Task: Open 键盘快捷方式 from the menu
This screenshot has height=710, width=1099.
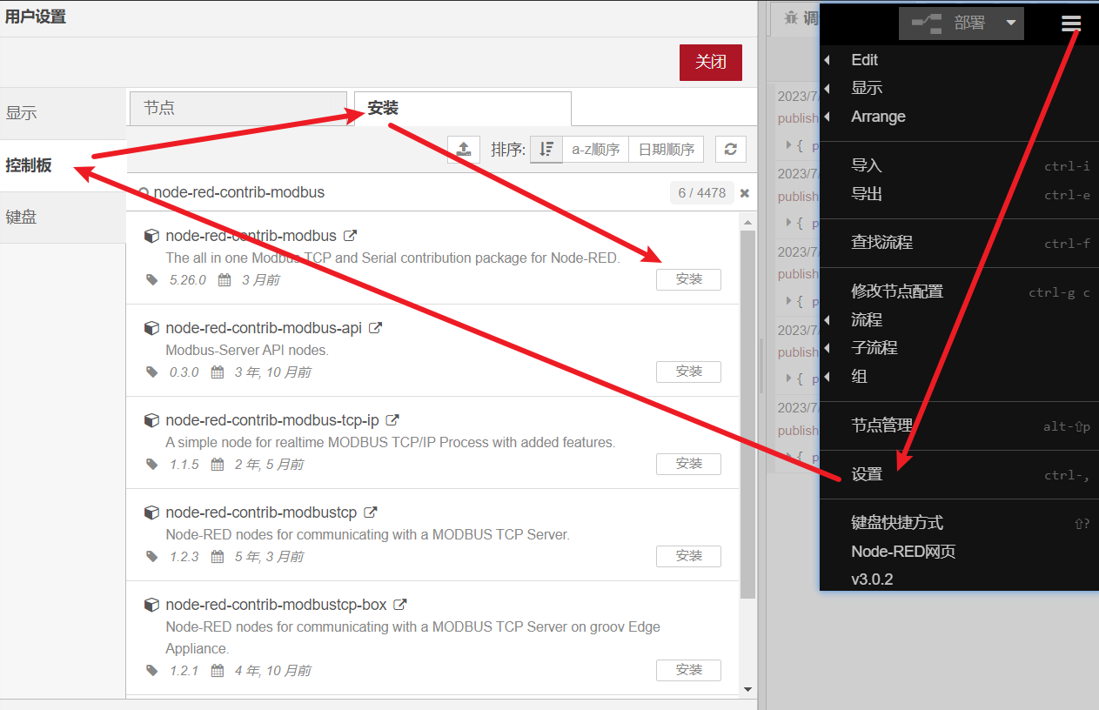Action: click(x=959, y=523)
